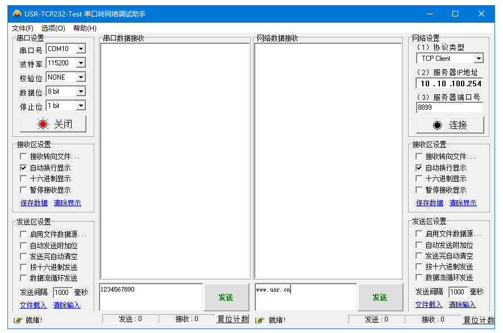Click the 连接 network connect button
503x333 pixels.
pyautogui.click(x=450, y=125)
